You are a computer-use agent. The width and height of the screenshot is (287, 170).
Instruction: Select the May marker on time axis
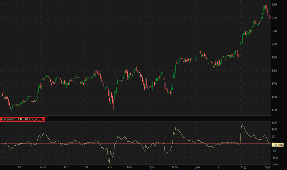point(174,167)
